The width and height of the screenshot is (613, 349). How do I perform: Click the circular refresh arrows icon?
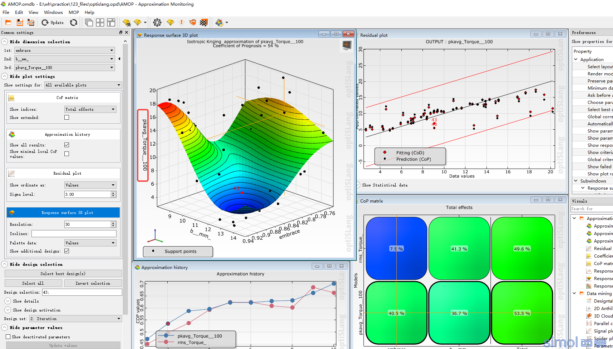click(74, 23)
